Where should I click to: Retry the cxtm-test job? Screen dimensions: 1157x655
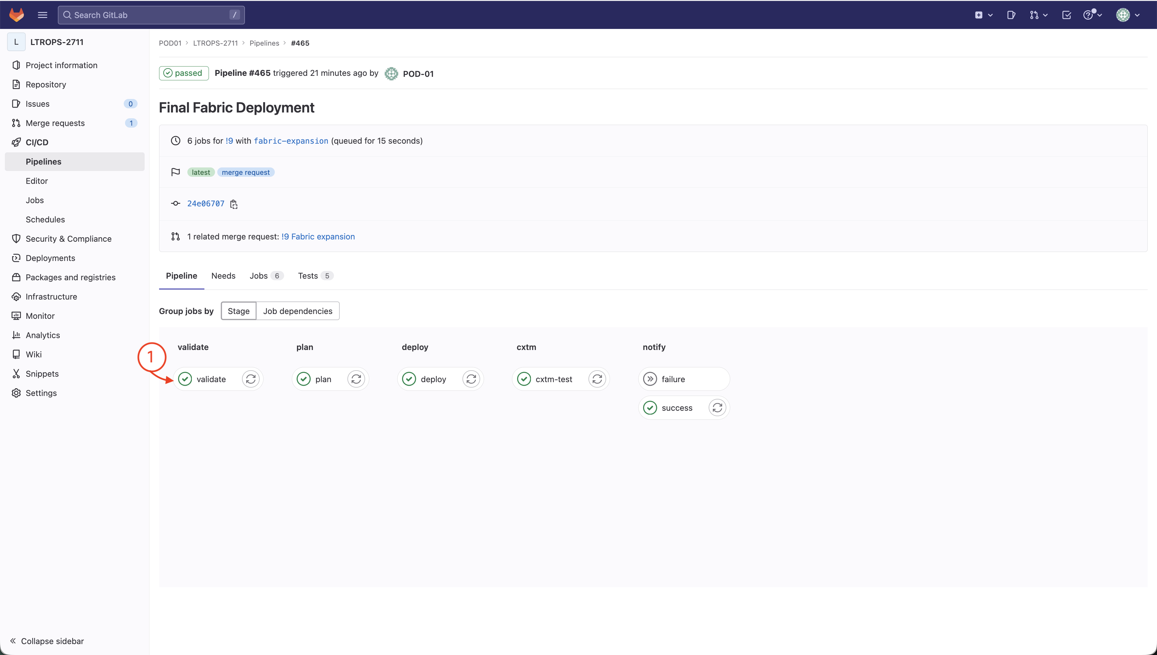tap(597, 379)
